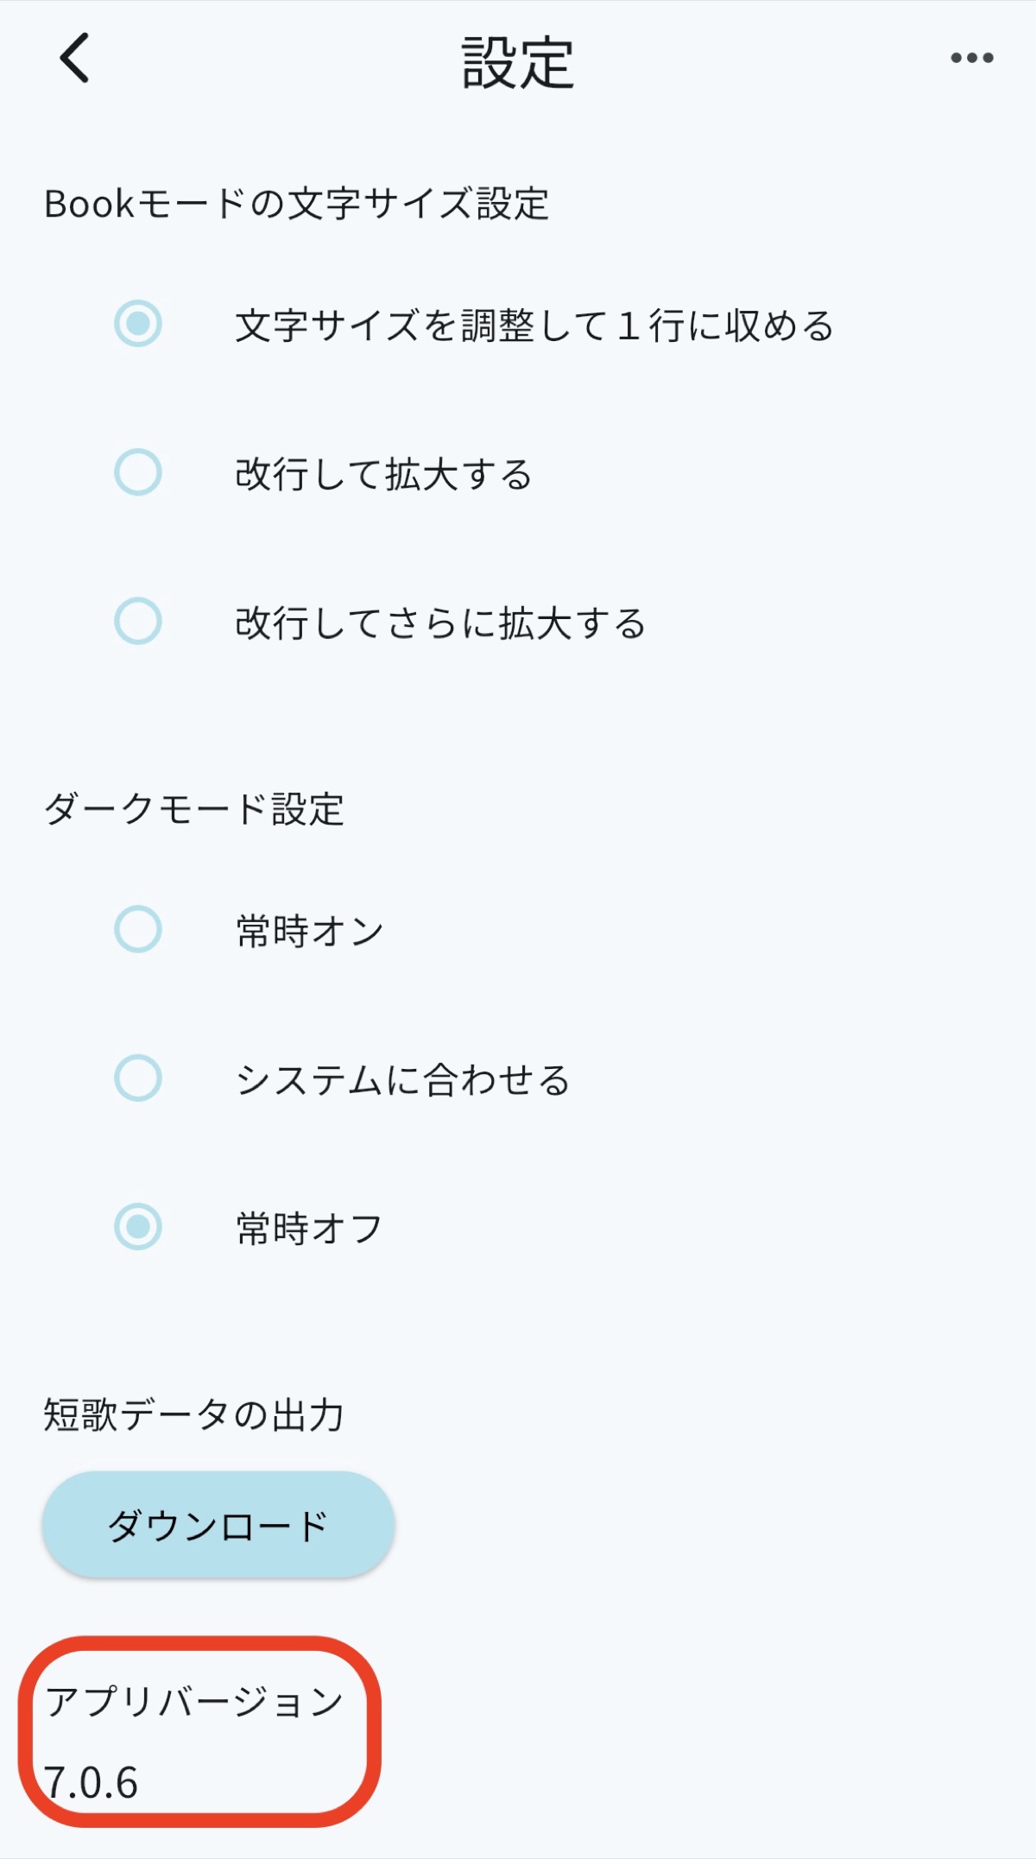
Task: Tap the 設定 screen title
Action: [x=518, y=59]
